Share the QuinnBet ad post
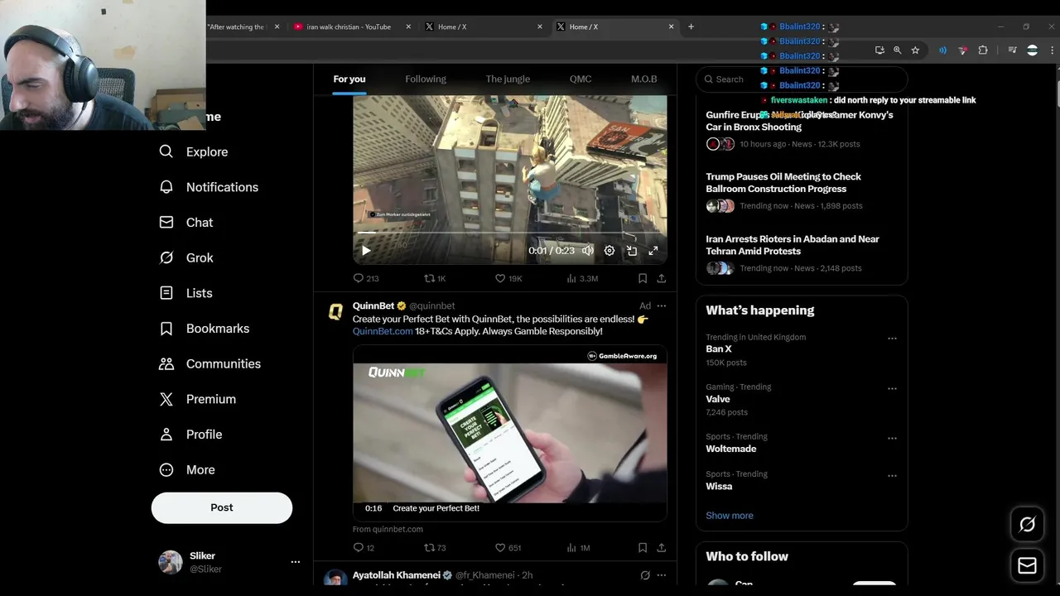This screenshot has height=596, width=1060. [x=661, y=548]
